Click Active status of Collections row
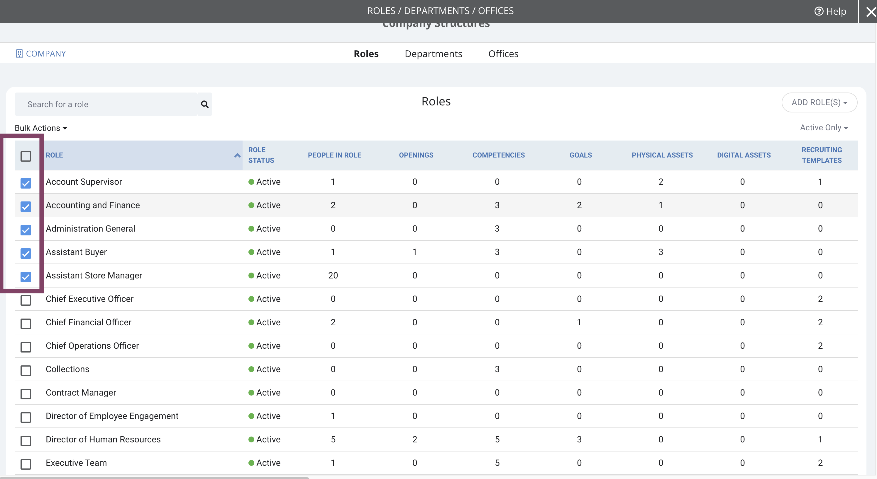Image resolution: width=877 pixels, height=479 pixels. [264, 369]
